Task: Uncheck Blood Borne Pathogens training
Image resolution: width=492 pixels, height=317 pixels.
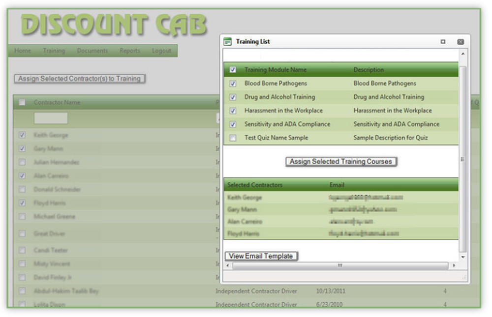Action: [233, 84]
